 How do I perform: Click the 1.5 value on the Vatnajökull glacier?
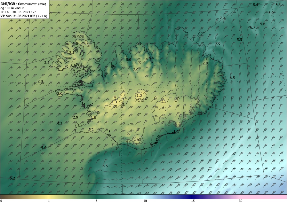(164, 101)
